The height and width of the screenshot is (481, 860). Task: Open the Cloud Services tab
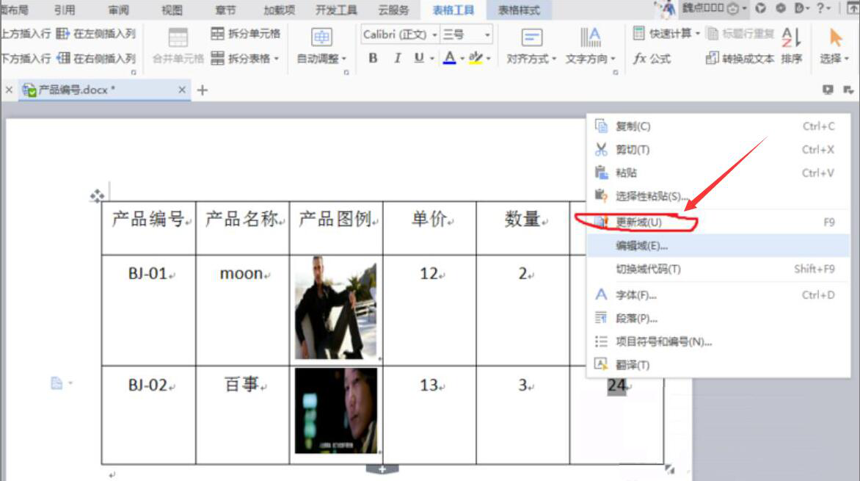[x=393, y=10]
